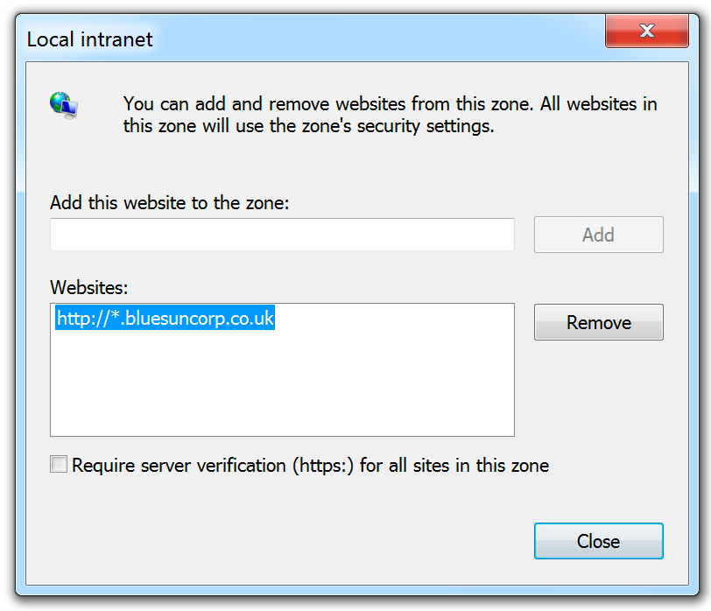The width and height of the screenshot is (711, 611).
Task: Remove the selected website with Remove button
Action: coord(599,322)
